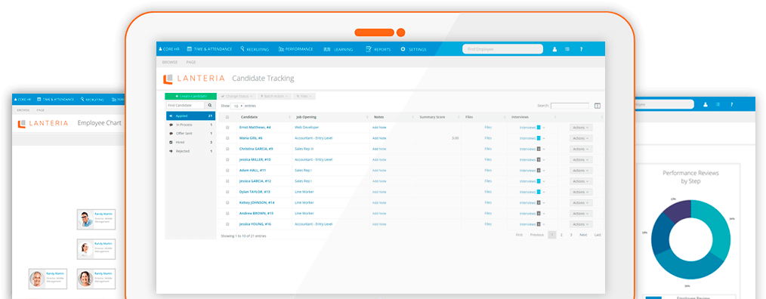
Task: Open Actions dropdown for Maria Gills row
Action: (x=581, y=137)
